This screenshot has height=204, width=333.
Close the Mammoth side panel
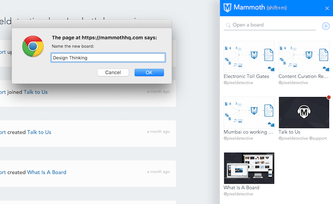point(327,8)
